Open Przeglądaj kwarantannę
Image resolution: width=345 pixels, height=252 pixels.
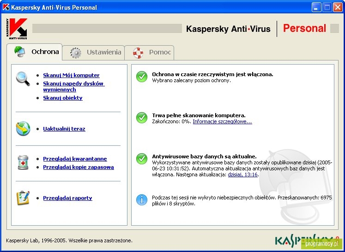pyautogui.click(x=75, y=159)
